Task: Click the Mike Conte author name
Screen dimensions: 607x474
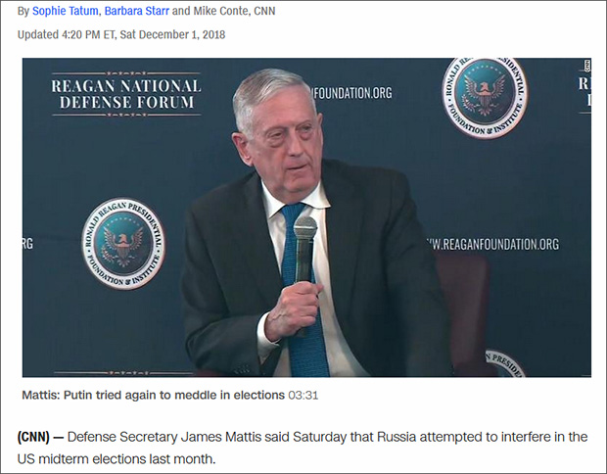Action: tap(220, 11)
